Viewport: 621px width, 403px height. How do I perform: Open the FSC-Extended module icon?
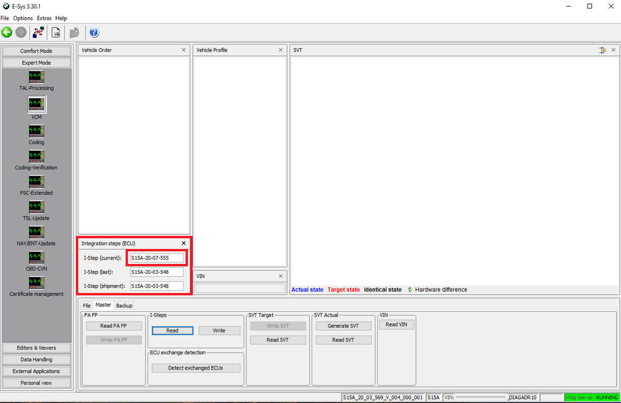click(36, 182)
